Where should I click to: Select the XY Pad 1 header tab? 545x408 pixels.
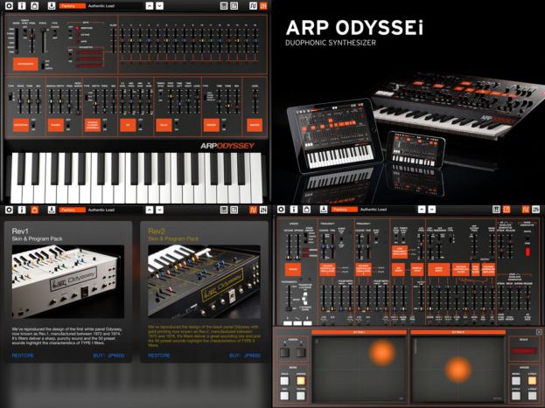click(359, 332)
